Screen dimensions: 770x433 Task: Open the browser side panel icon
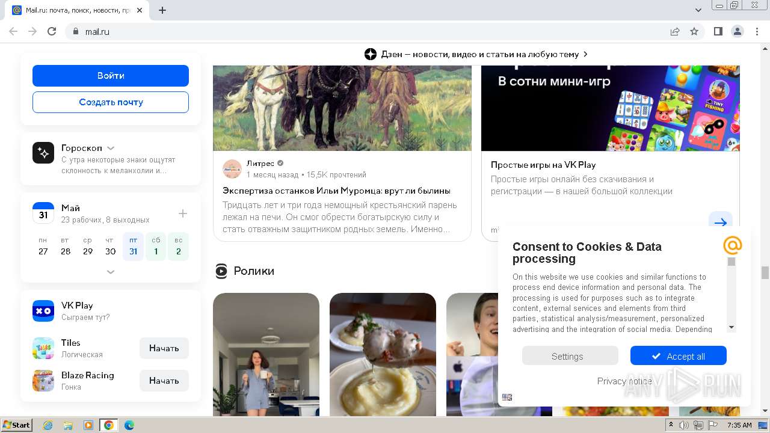click(x=718, y=32)
